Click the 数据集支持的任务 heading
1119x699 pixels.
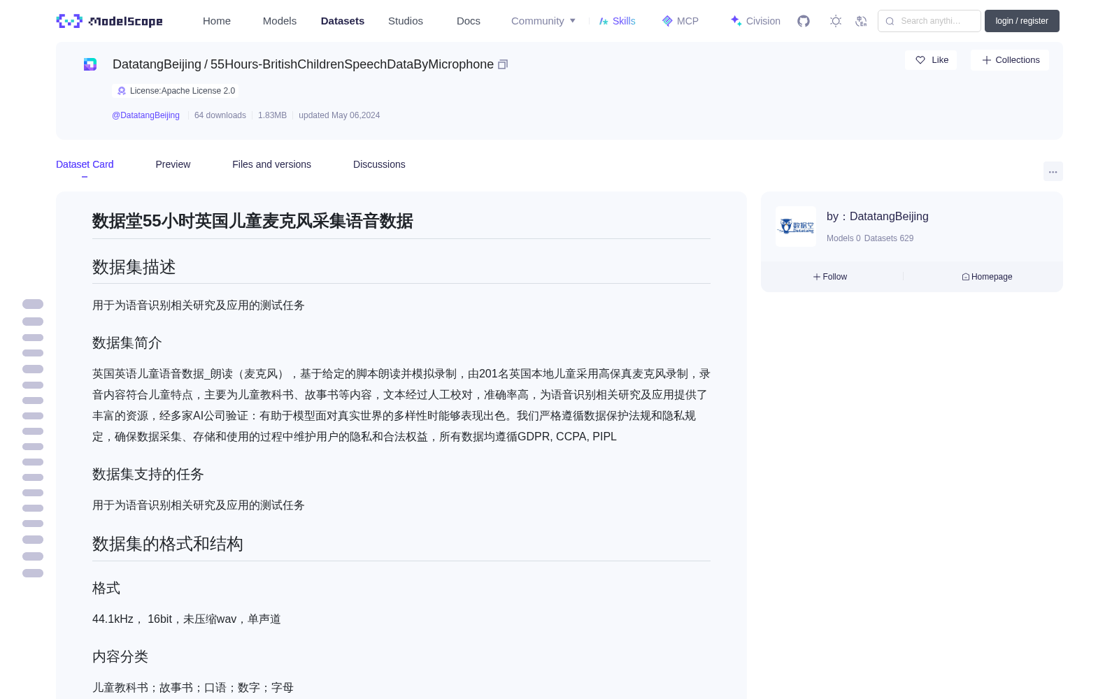148,474
